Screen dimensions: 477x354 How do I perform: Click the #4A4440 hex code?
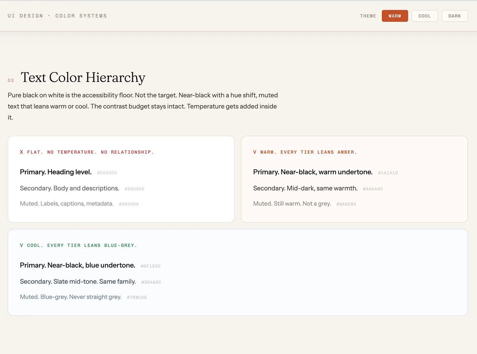click(x=373, y=189)
